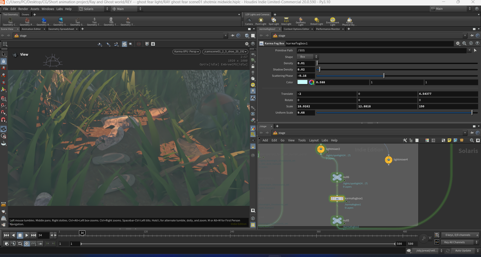Add a Point Light from the shelf

261,21
